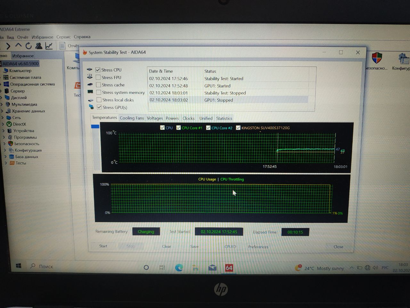Enable Stress system memory checkbox
Viewport: 410px width, 308px height.
(x=99, y=92)
